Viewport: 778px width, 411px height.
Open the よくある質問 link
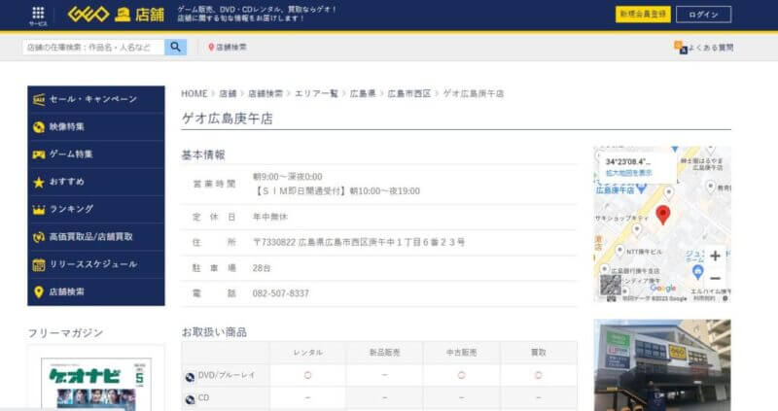tap(711, 48)
